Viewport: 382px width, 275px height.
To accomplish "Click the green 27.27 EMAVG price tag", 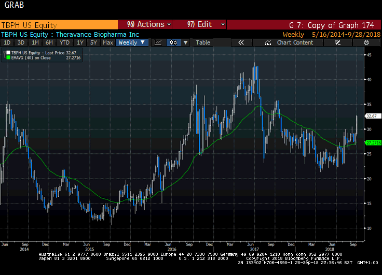I will [x=371, y=142].
